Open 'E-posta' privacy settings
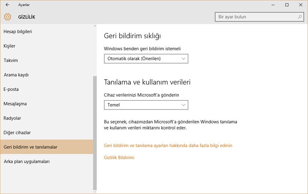The width and height of the screenshot is (308, 194). [x=11, y=89]
